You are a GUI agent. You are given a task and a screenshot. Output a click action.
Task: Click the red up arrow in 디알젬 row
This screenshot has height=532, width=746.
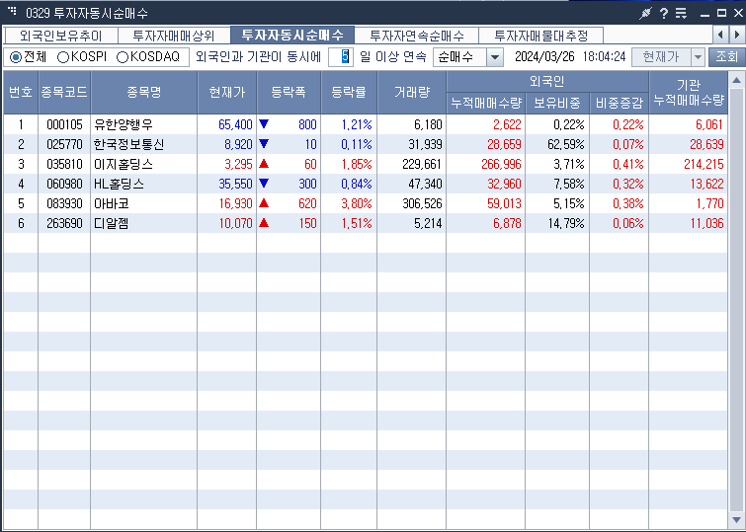(264, 222)
